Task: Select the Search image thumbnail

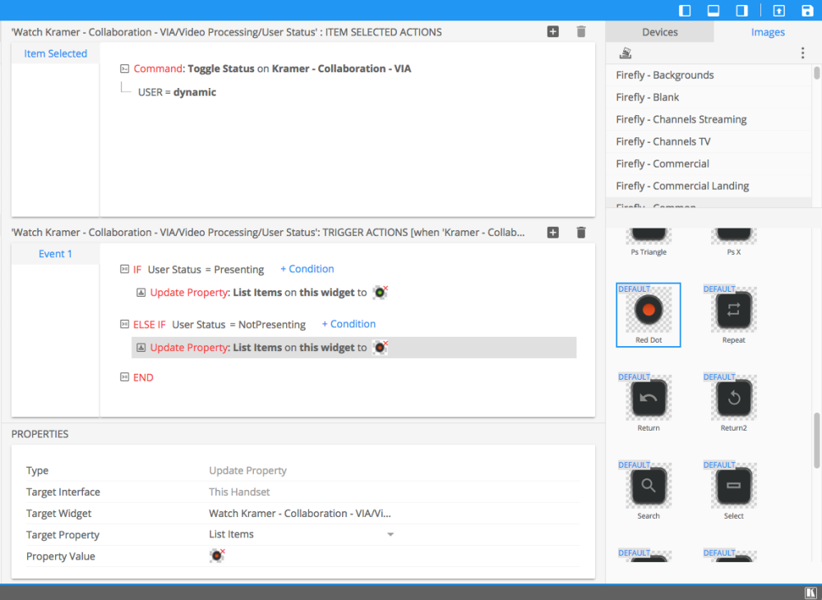Action: point(649,491)
